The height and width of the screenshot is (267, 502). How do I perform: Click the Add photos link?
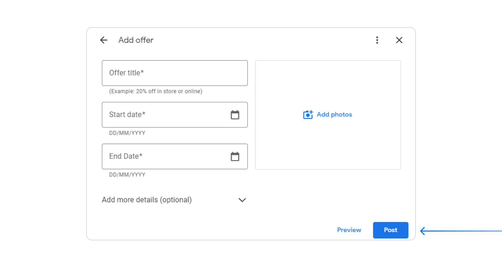(x=334, y=114)
